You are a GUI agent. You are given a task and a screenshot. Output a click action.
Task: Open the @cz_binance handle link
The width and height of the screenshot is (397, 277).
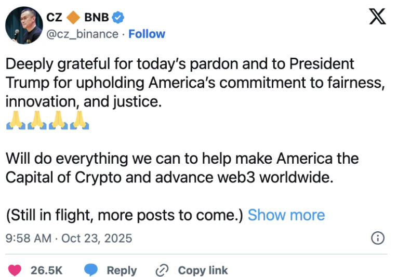coord(84,34)
